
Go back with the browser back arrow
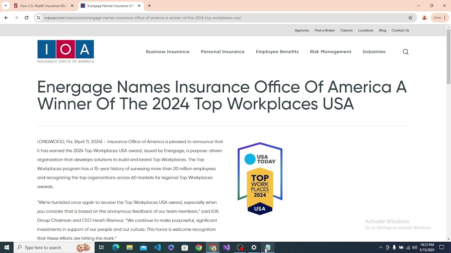click(6, 18)
